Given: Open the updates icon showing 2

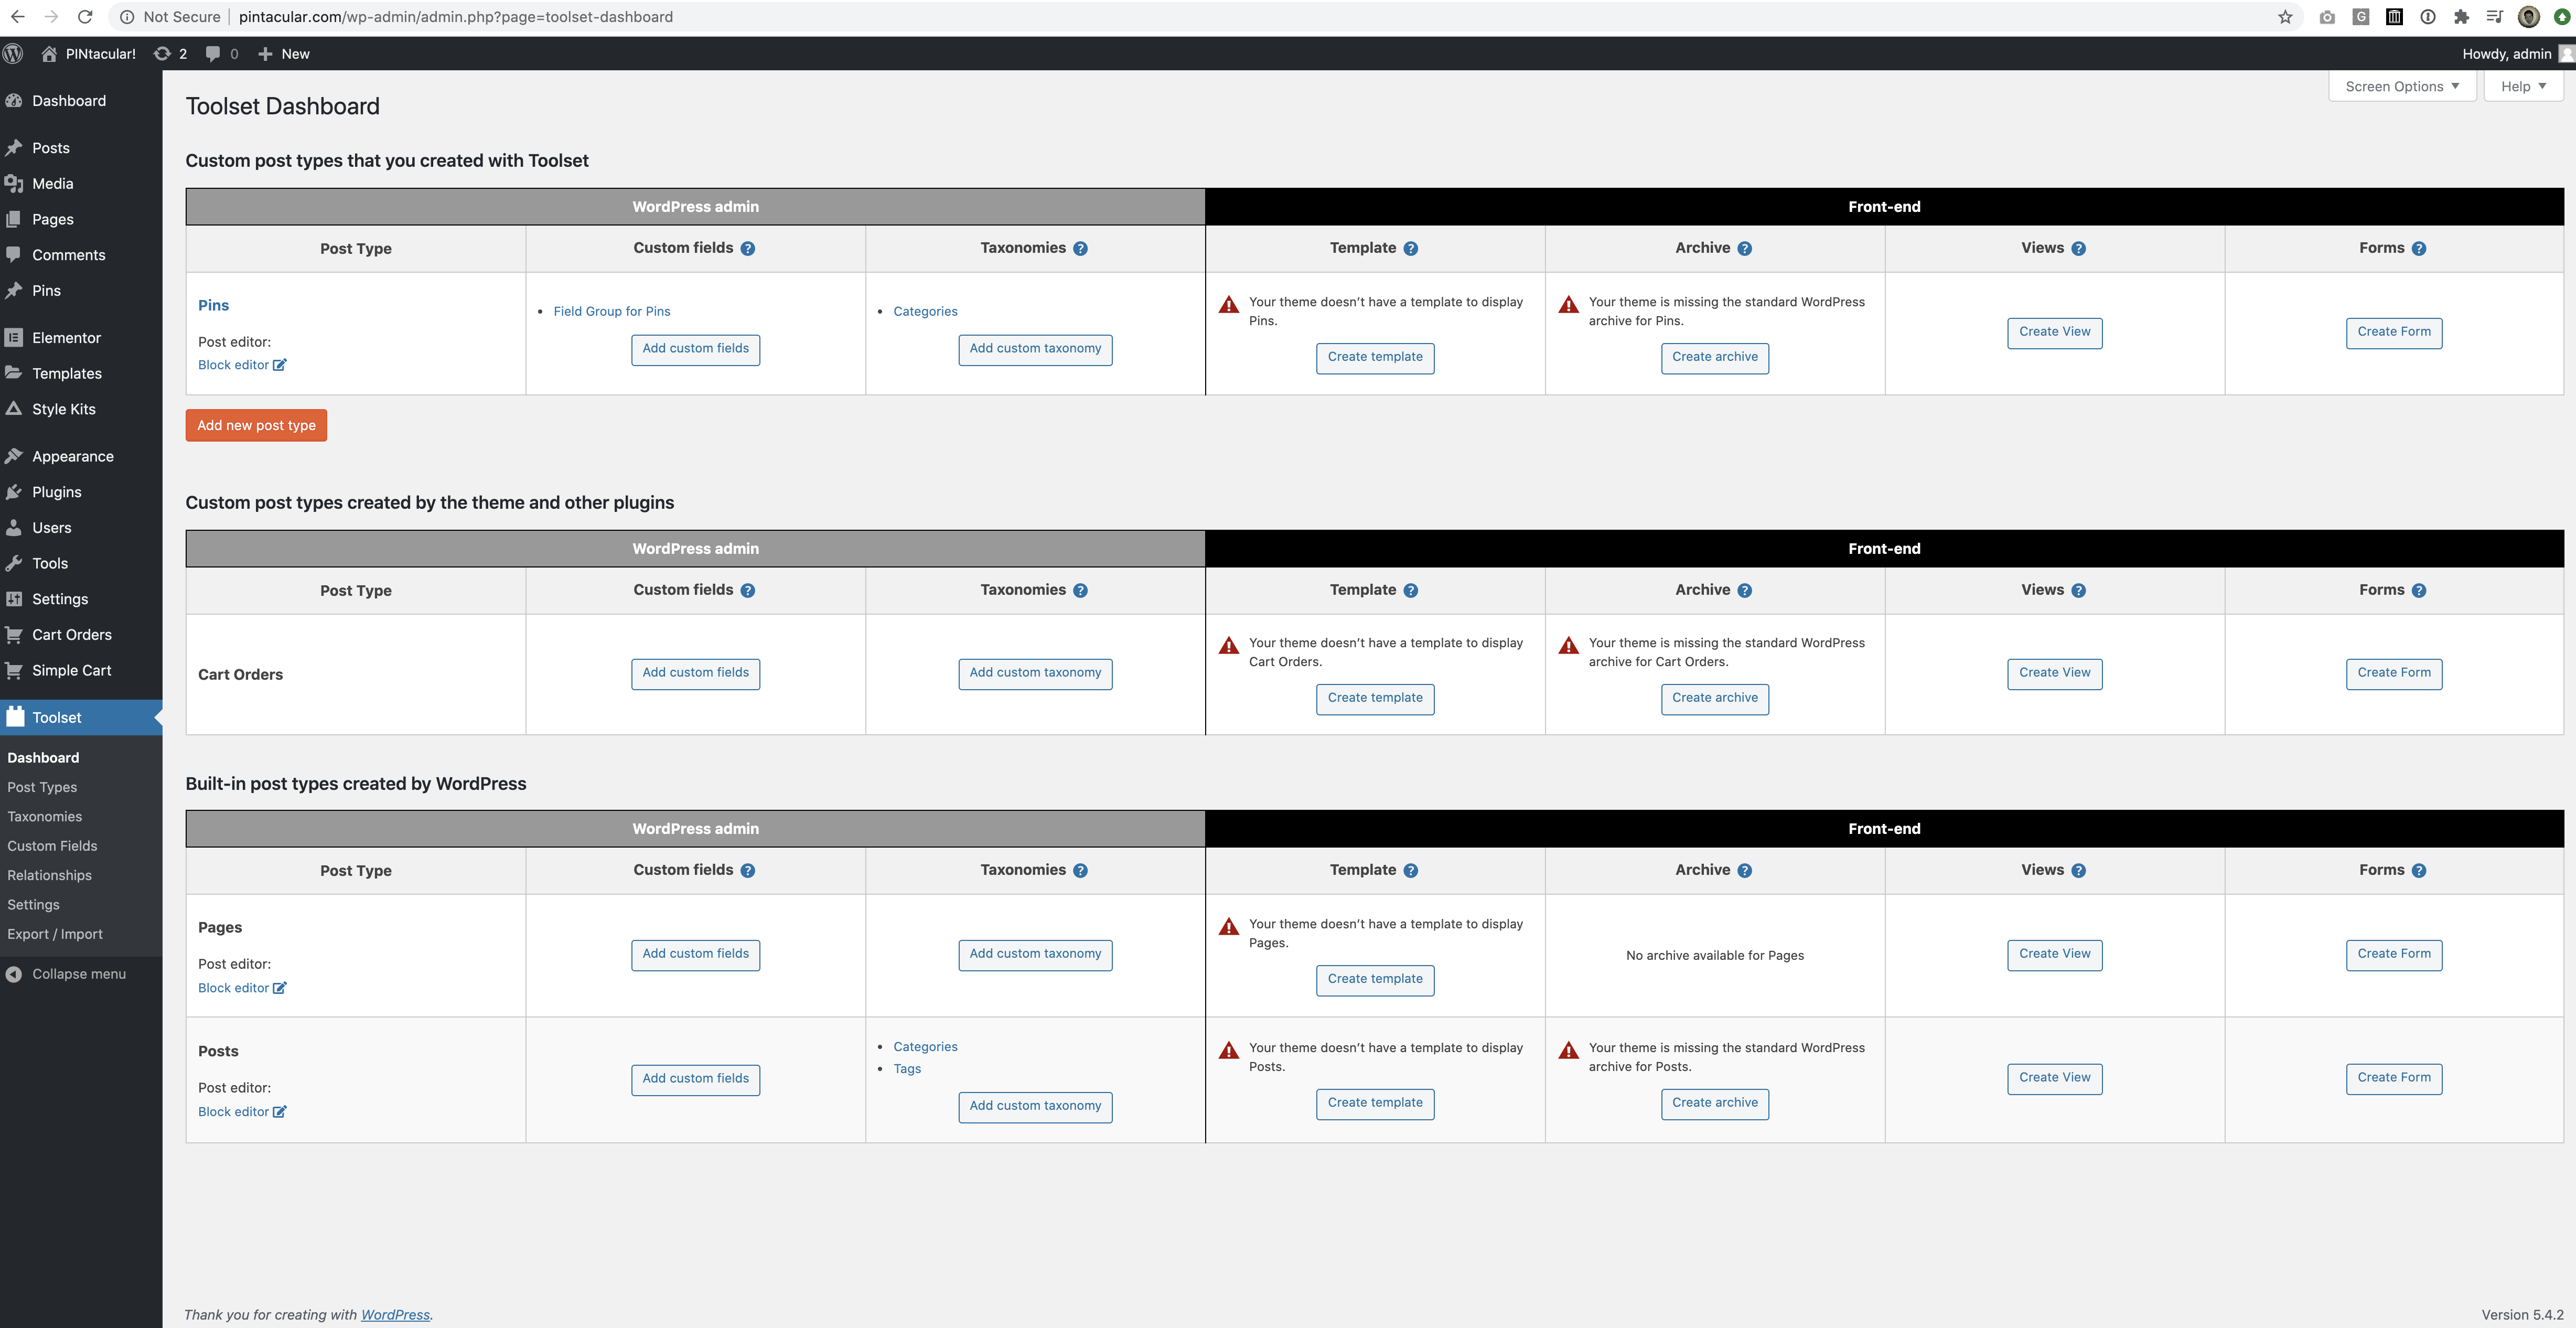Looking at the screenshot, I should pyautogui.click(x=170, y=54).
